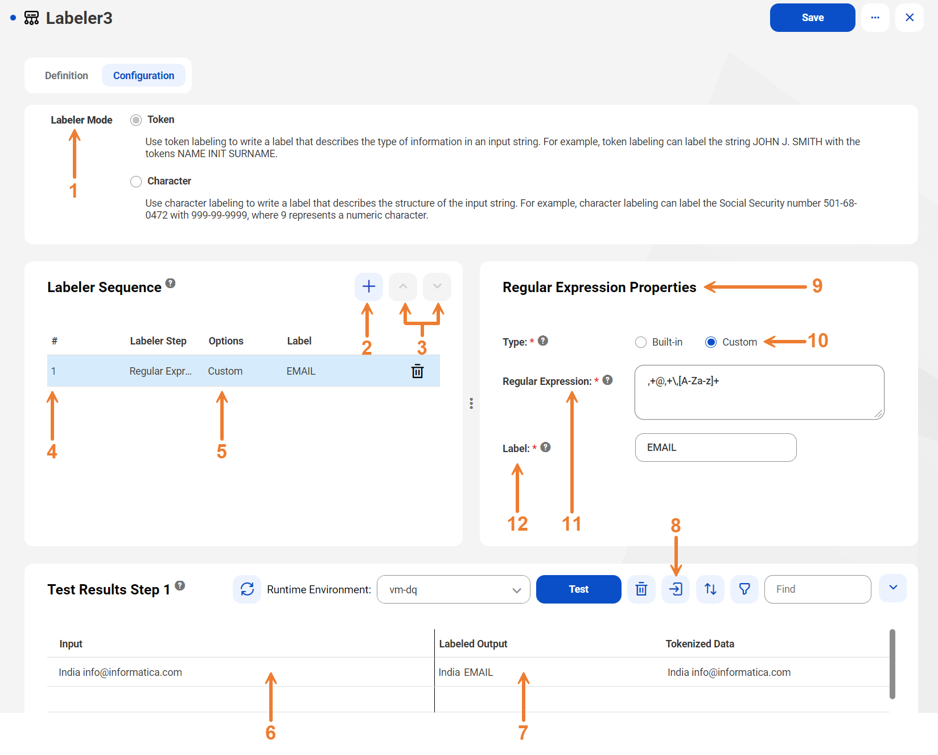Filter the test results

[x=744, y=589]
